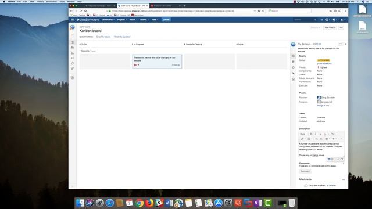Collapse the Expedite swimlane
Viewport: 372px width, 209px height.
80,51
